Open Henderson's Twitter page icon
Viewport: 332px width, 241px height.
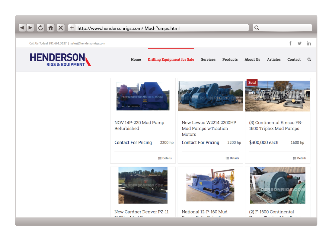pos(299,43)
